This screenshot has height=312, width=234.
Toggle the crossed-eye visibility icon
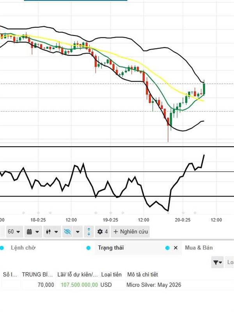67,232
